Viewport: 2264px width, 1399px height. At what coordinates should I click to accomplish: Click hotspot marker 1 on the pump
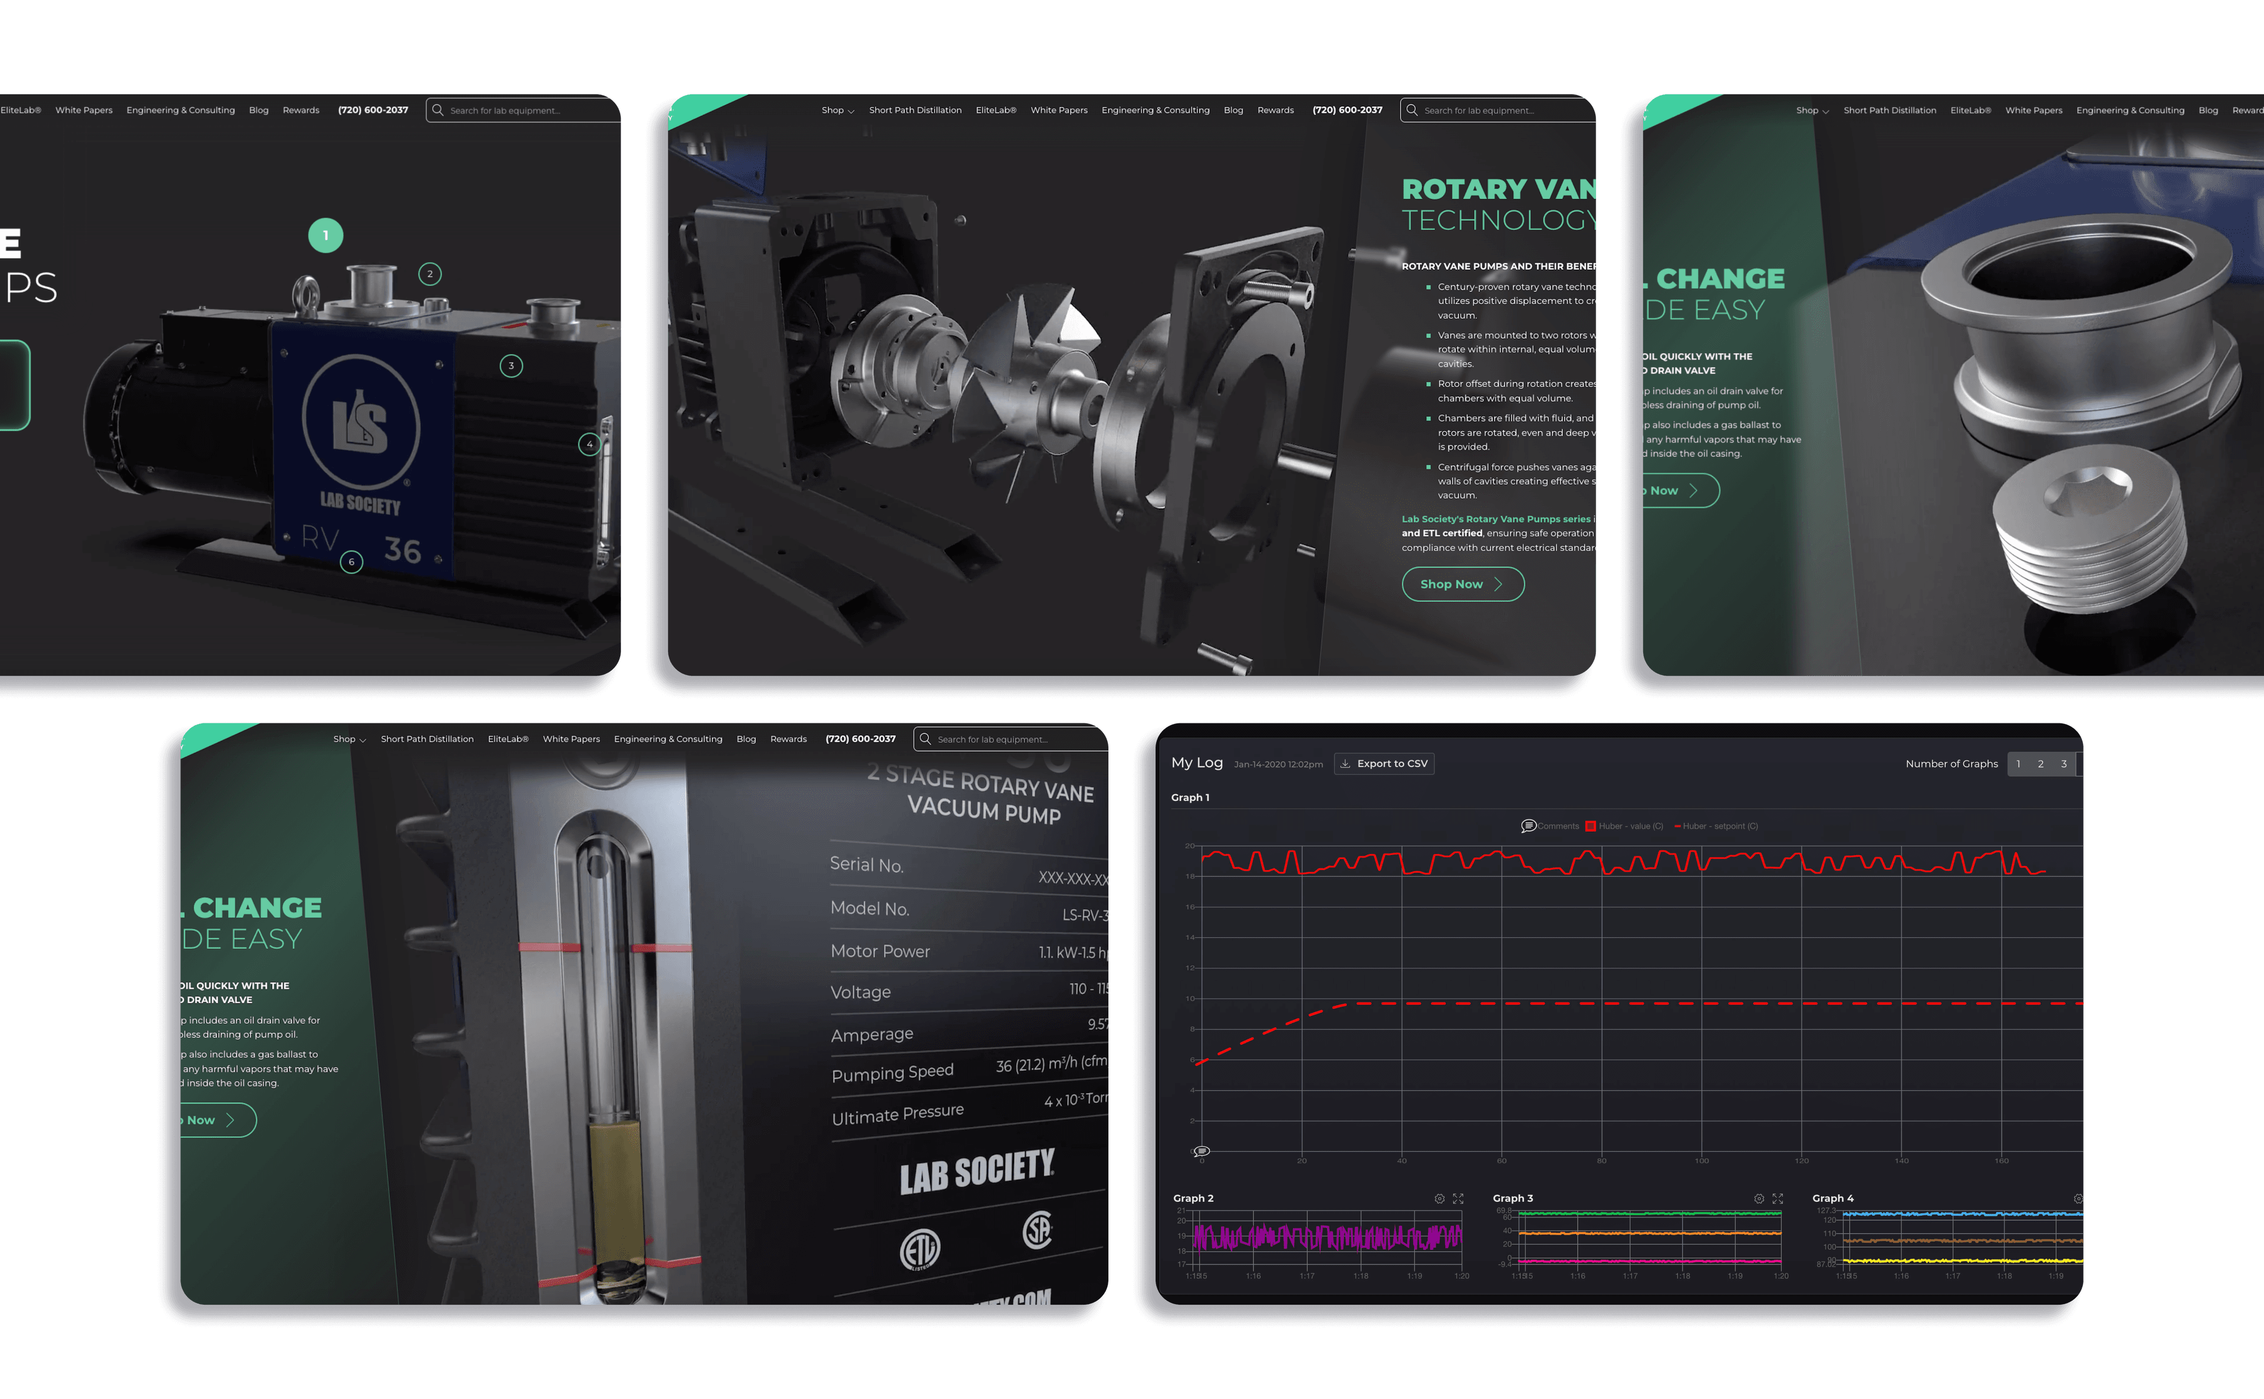click(325, 235)
